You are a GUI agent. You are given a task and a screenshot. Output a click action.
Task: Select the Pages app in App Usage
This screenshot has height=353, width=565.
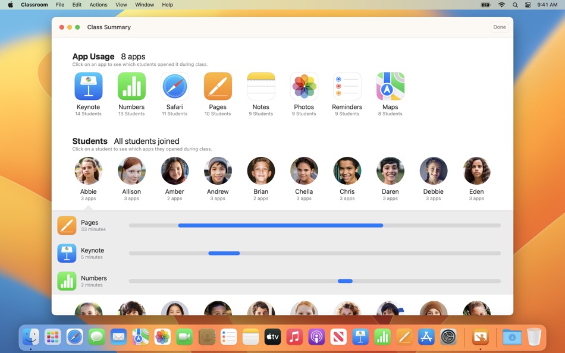[218, 86]
